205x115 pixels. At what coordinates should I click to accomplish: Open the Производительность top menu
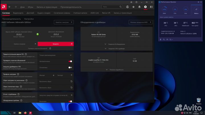point(71,7)
